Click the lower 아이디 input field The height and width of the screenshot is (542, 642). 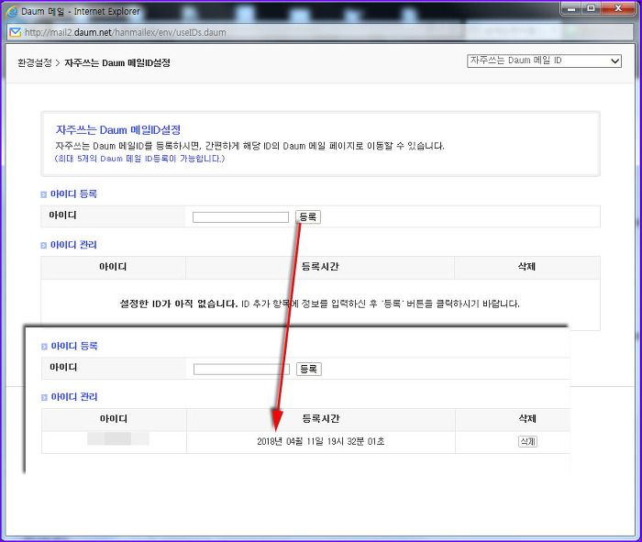241,370
